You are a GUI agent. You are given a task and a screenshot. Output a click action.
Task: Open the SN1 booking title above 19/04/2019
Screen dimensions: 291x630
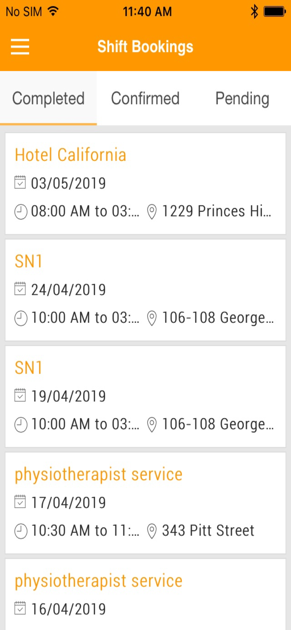click(28, 368)
